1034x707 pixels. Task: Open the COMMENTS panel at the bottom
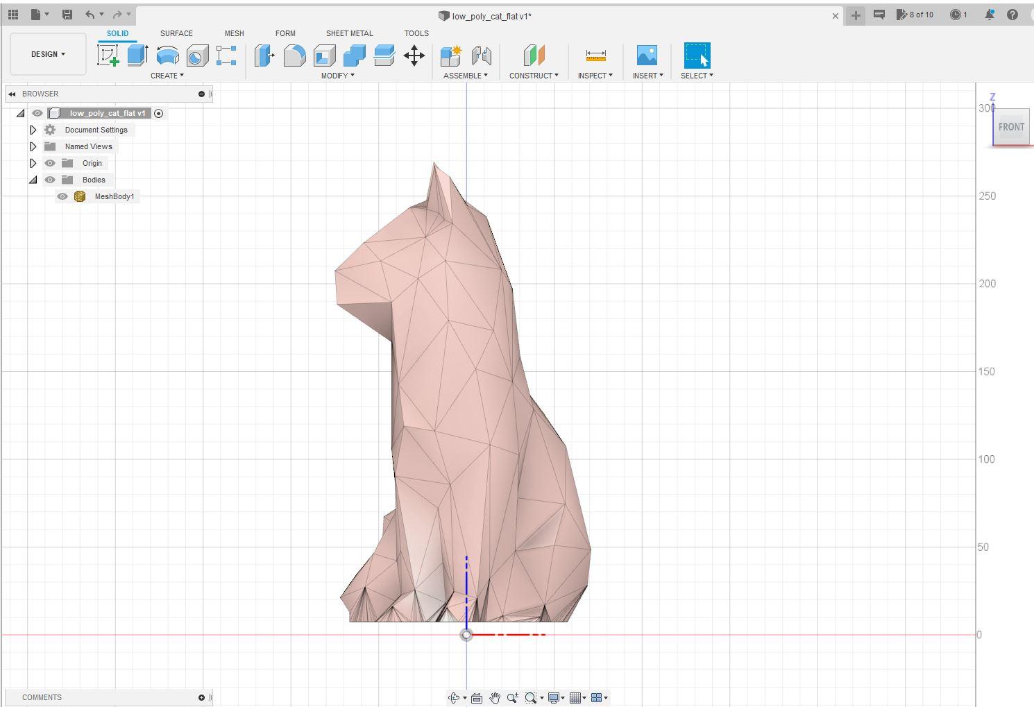point(42,697)
